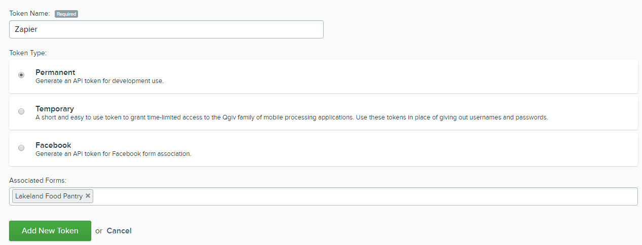Click the Permanent description about development use
Screen dimensions: 642x245
point(99,81)
